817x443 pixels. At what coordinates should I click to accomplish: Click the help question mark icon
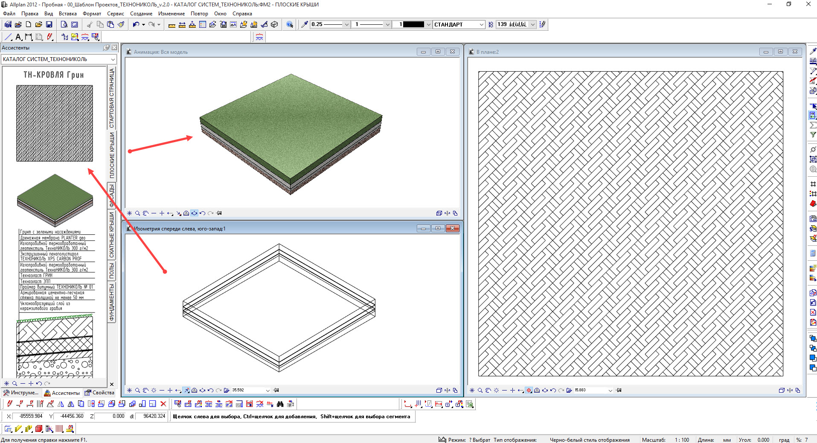click(290, 24)
